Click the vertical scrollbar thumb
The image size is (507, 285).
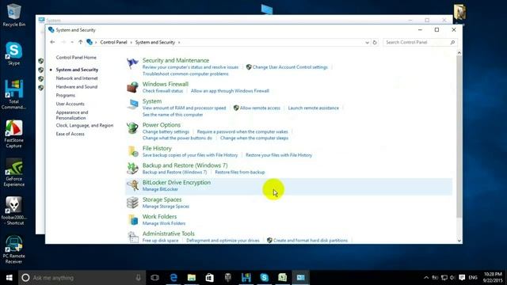click(x=459, y=136)
